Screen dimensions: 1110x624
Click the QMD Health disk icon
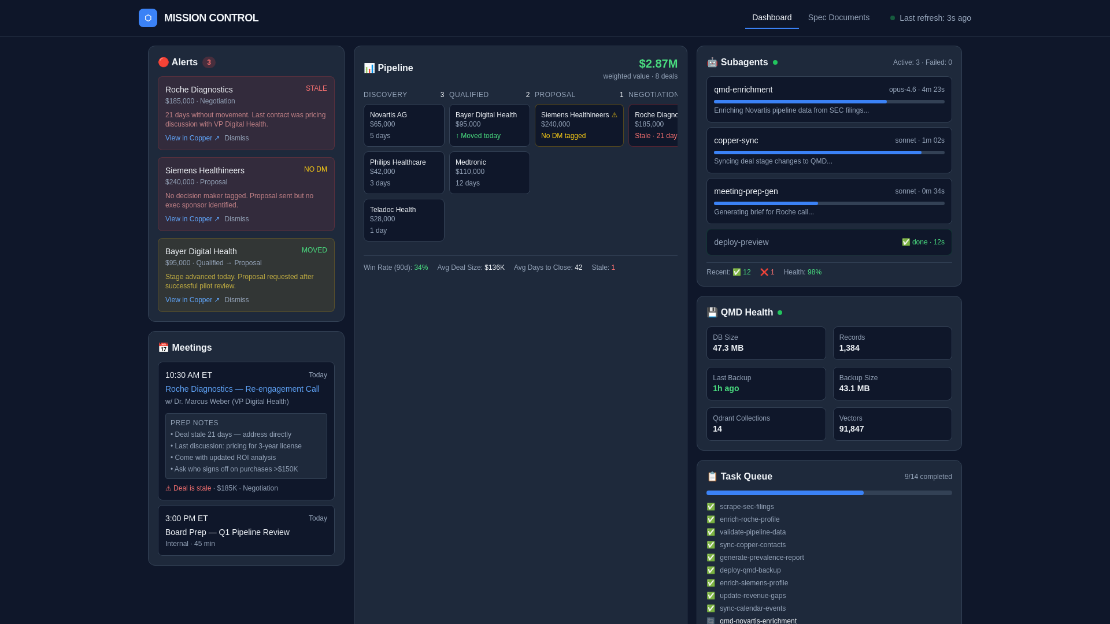(712, 312)
